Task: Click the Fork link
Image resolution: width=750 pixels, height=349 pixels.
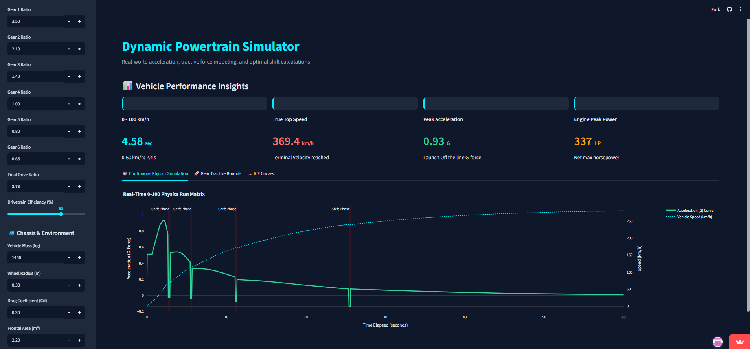Action: coord(716,9)
